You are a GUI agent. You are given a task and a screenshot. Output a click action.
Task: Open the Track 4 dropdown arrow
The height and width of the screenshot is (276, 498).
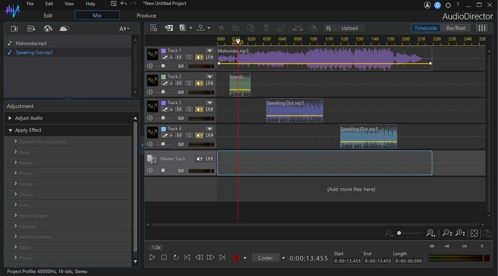[x=209, y=129]
